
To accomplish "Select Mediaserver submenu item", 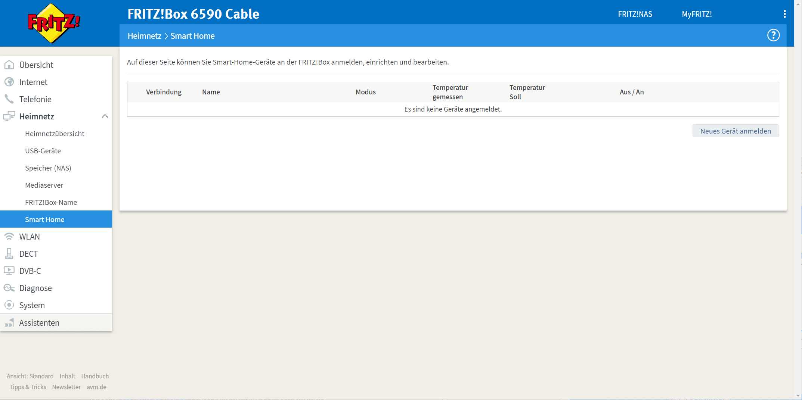I will coord(44,185).
